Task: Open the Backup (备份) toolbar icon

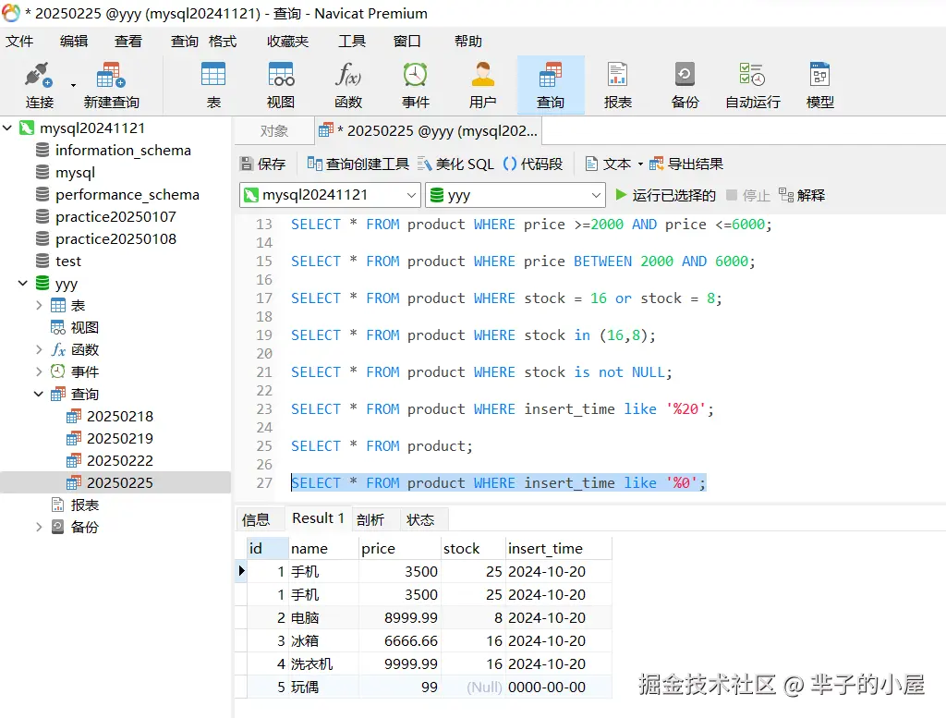Action: [685, 84]
